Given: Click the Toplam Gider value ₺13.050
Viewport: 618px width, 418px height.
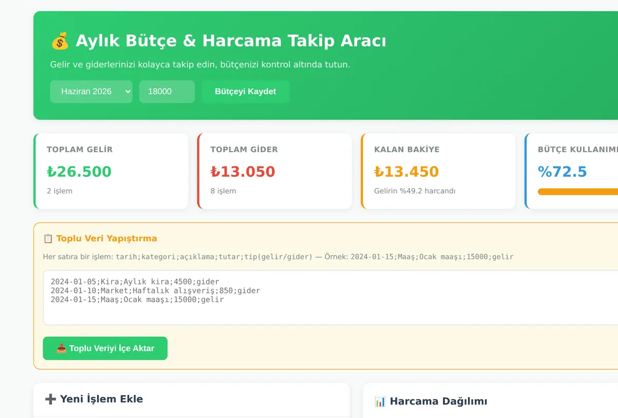Looking at the screenshot, I should click(x=243, y=172).
